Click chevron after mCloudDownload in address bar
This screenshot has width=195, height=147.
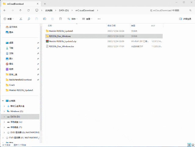97,10
